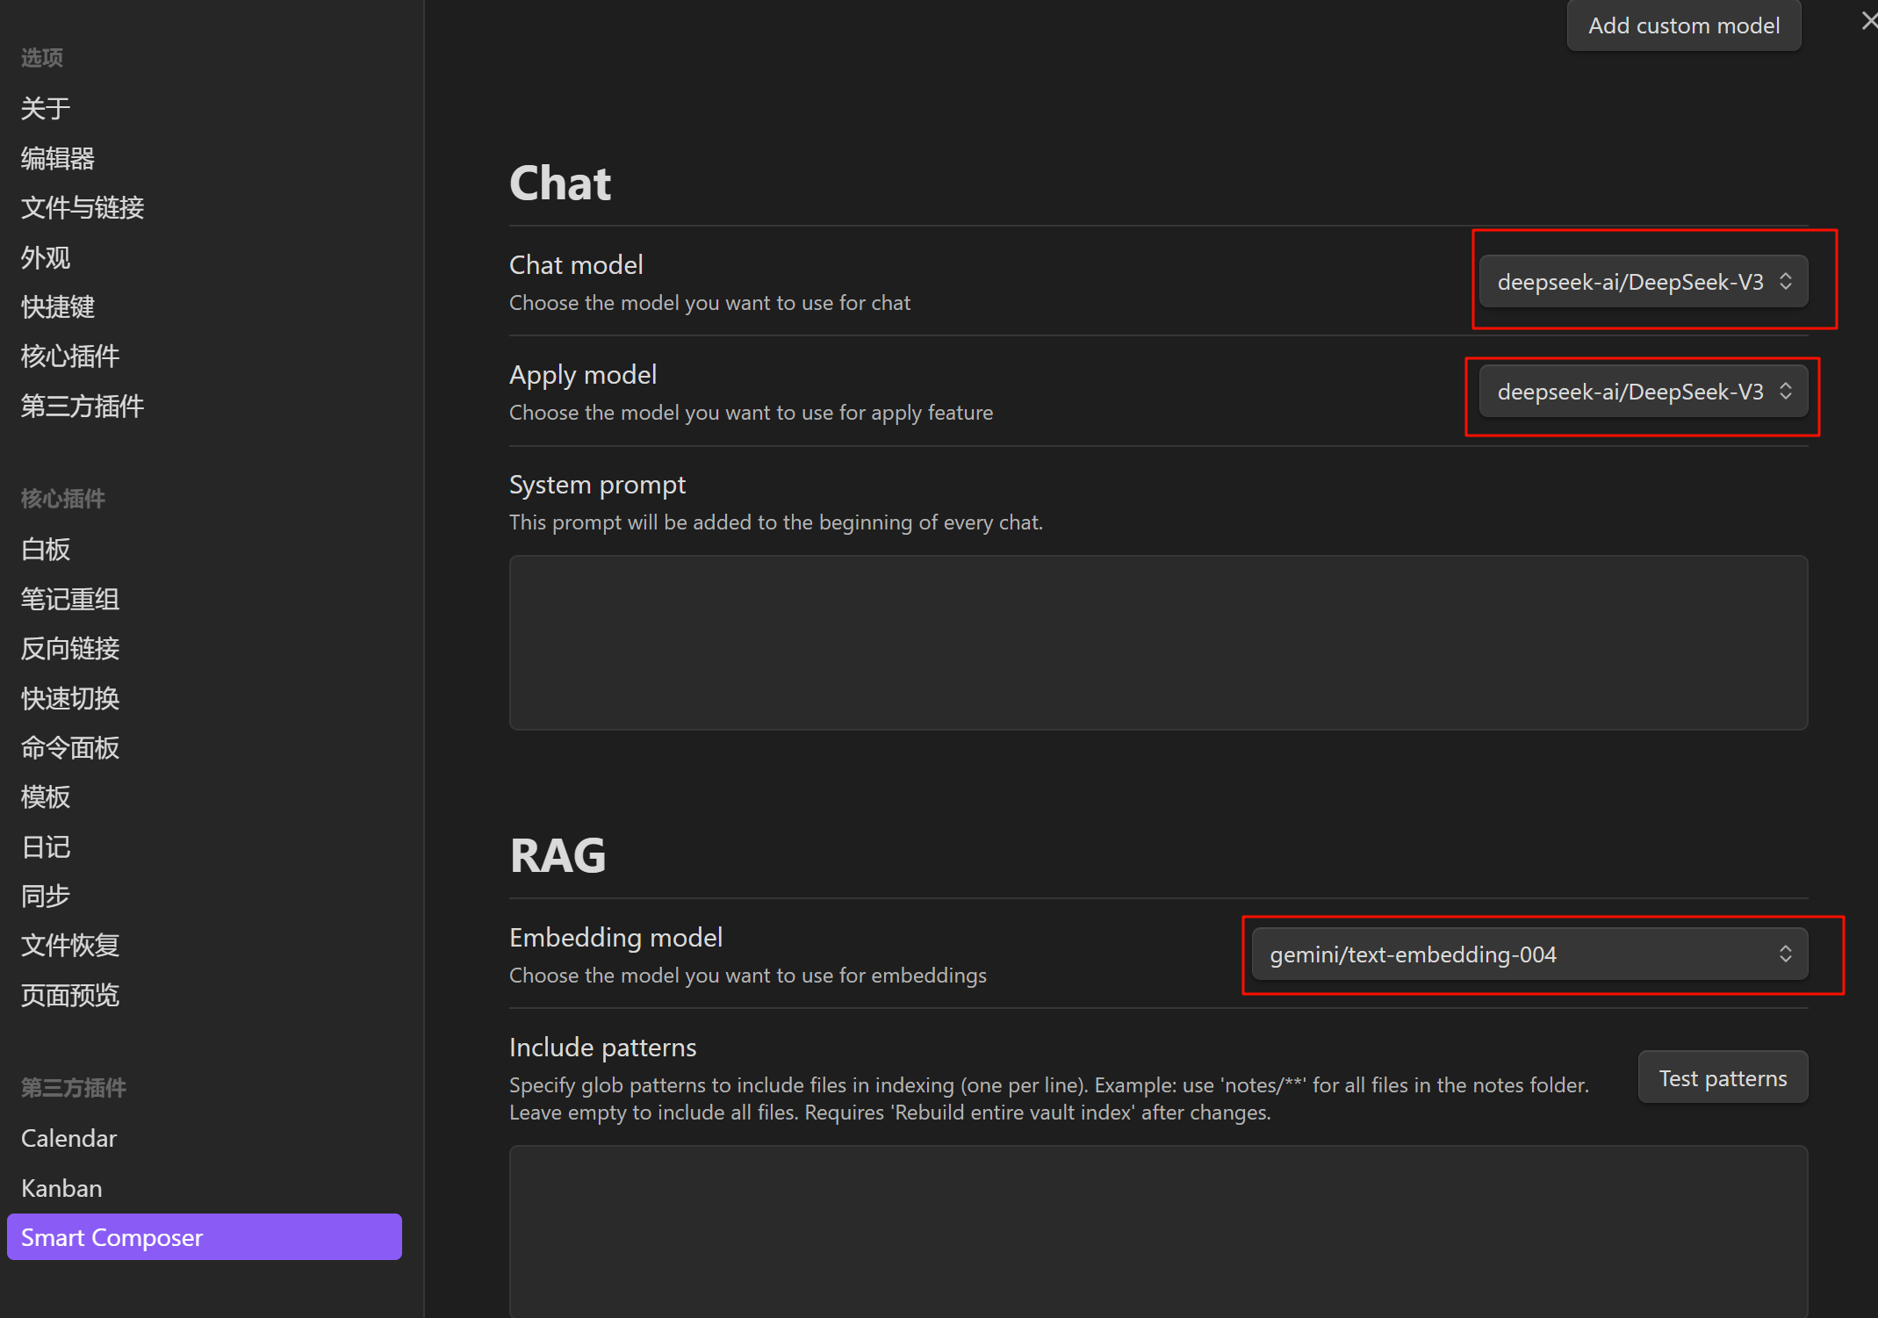Viewport: 1878px width, 1318px height.
Task: Switch to 外观 settings
Action: point(46,258)
